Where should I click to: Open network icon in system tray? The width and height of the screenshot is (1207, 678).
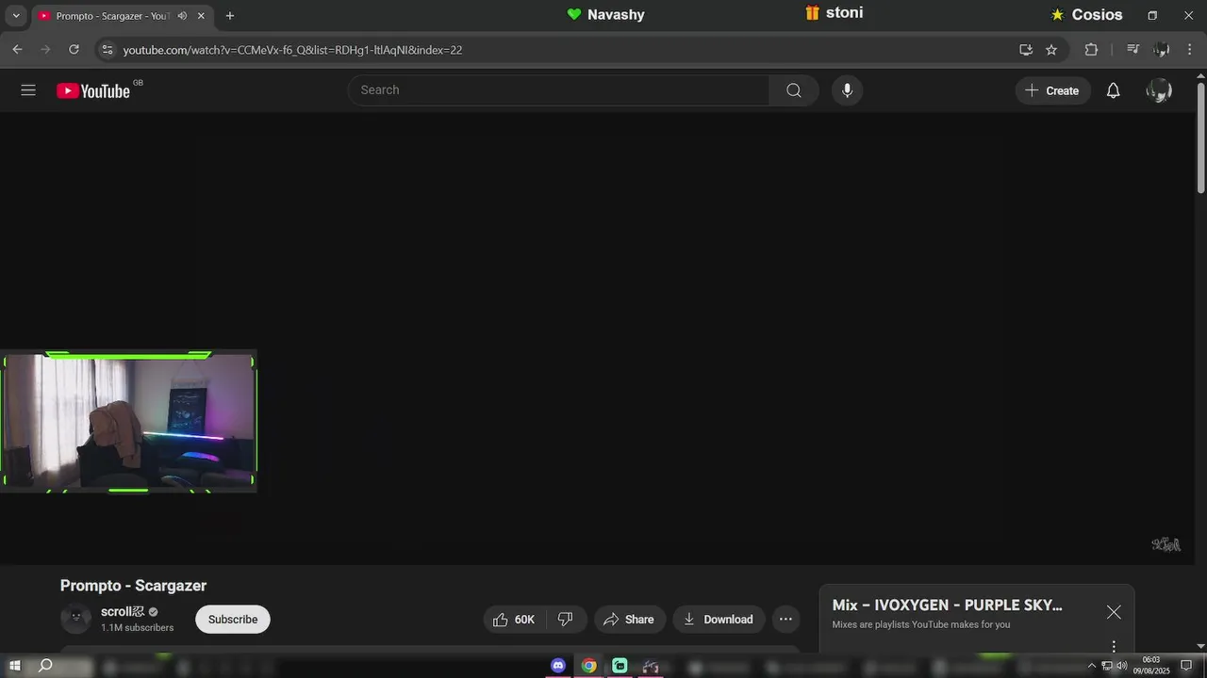pos(1107,666)
